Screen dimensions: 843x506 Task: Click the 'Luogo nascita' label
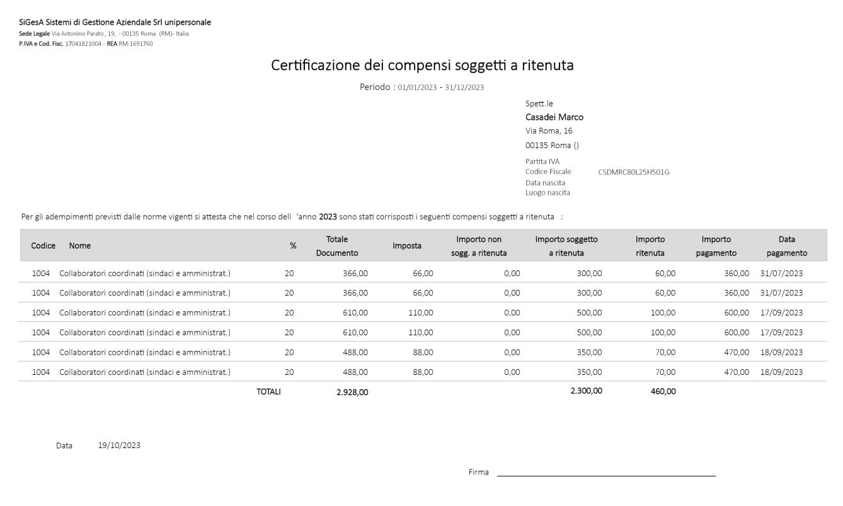548,193
